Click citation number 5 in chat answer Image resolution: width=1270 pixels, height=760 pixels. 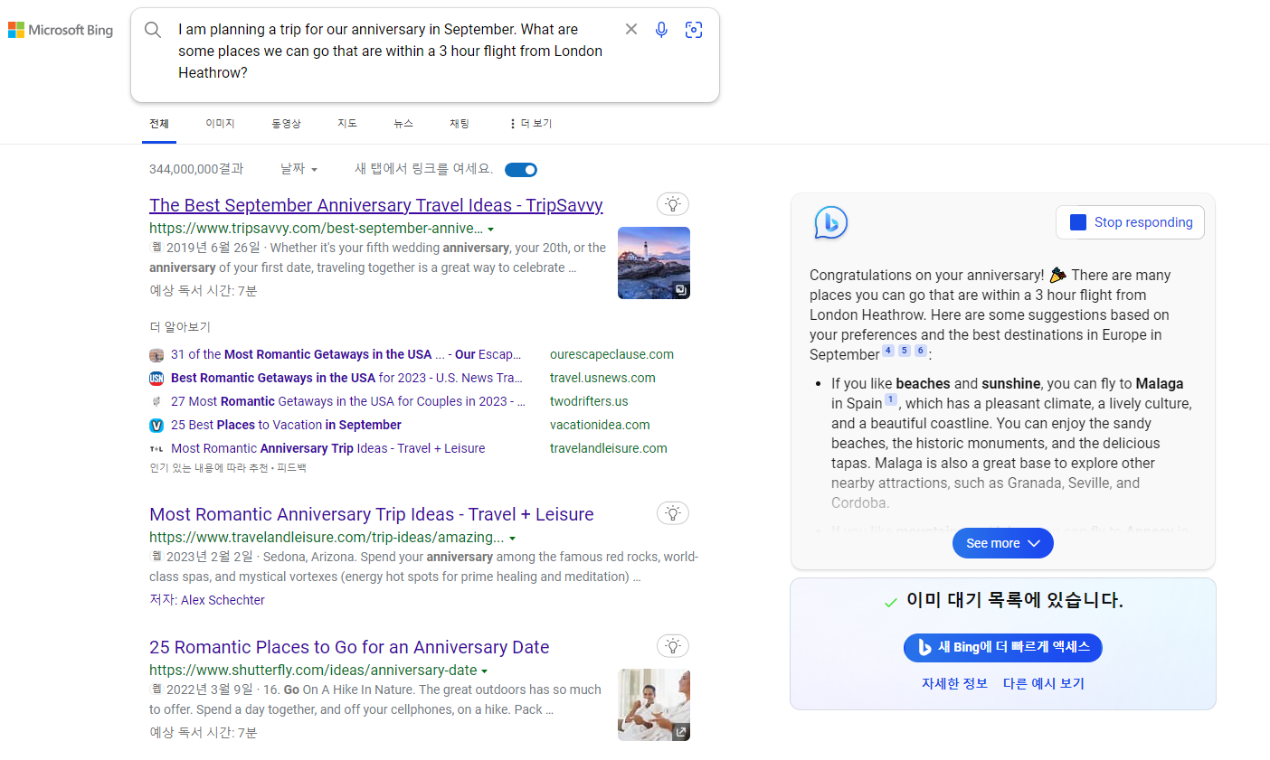pyautogui.click(x=905, y=351)
